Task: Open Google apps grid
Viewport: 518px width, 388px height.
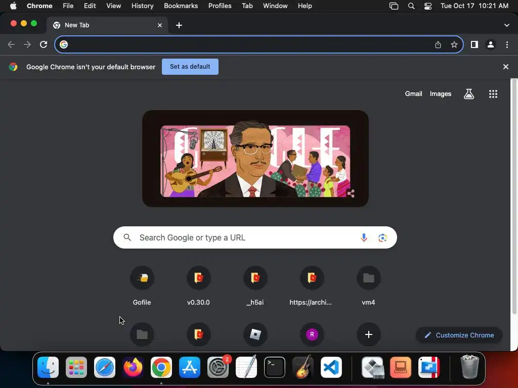Action: tap(493, 94)
